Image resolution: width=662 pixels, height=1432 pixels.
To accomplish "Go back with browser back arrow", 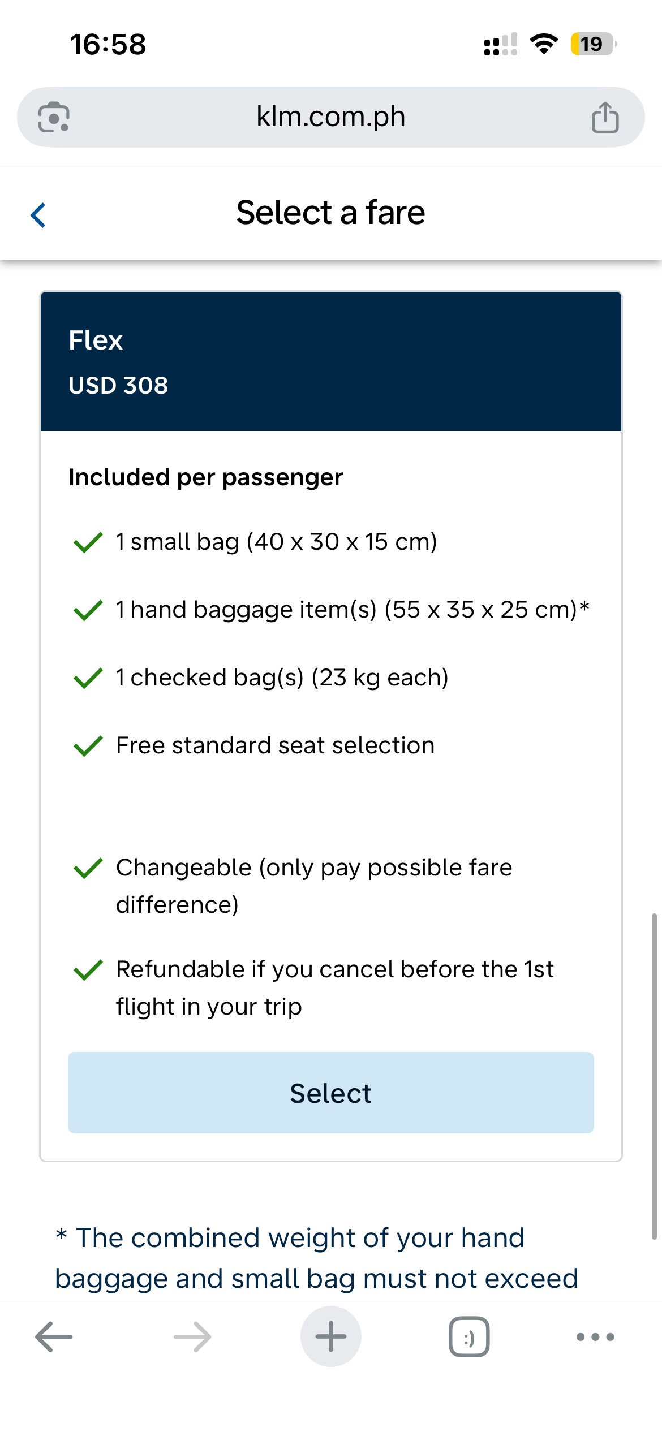I will (54, 1337).
